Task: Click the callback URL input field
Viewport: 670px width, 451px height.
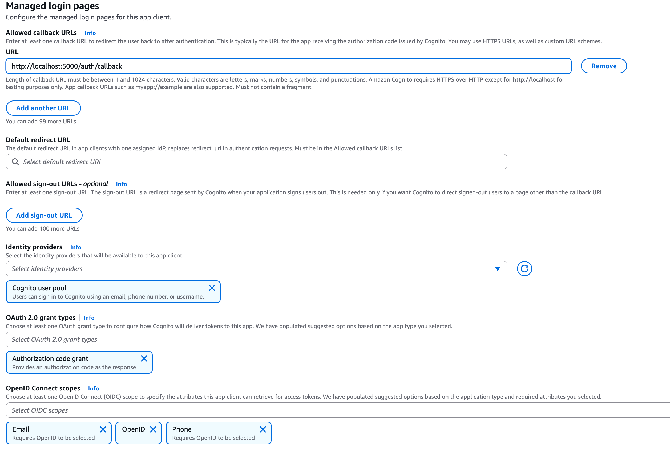Action: point(288,66)
